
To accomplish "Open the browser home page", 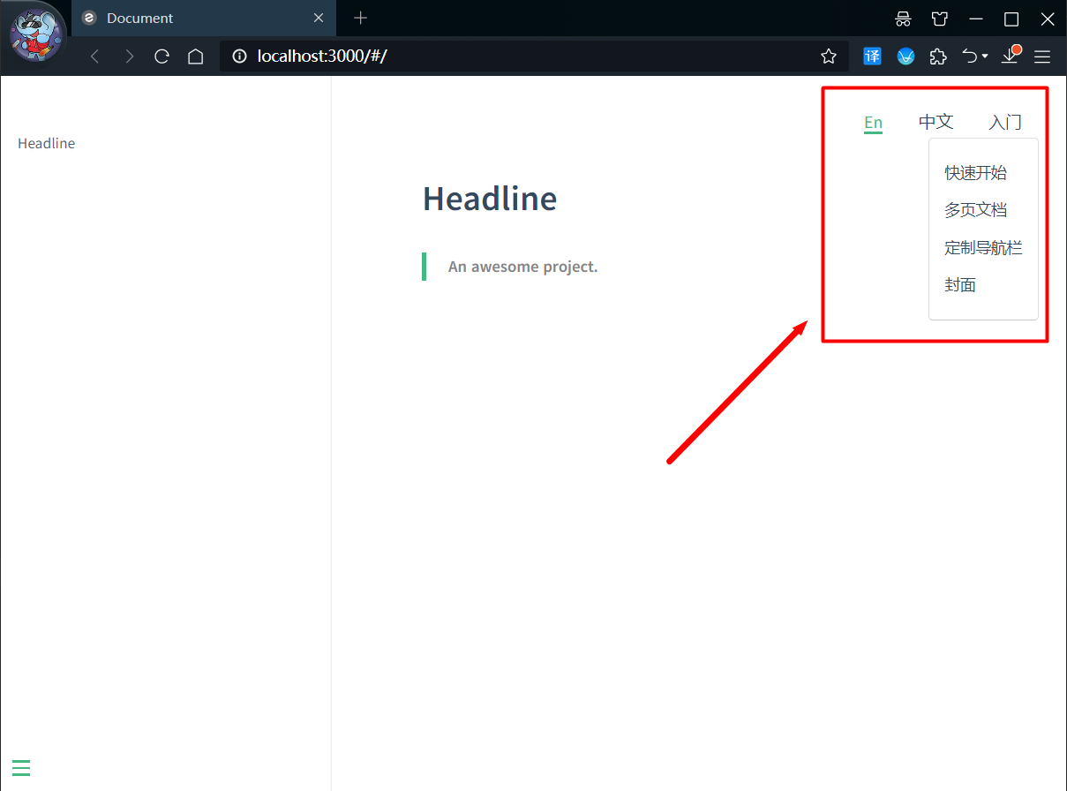I will point(196,56).
